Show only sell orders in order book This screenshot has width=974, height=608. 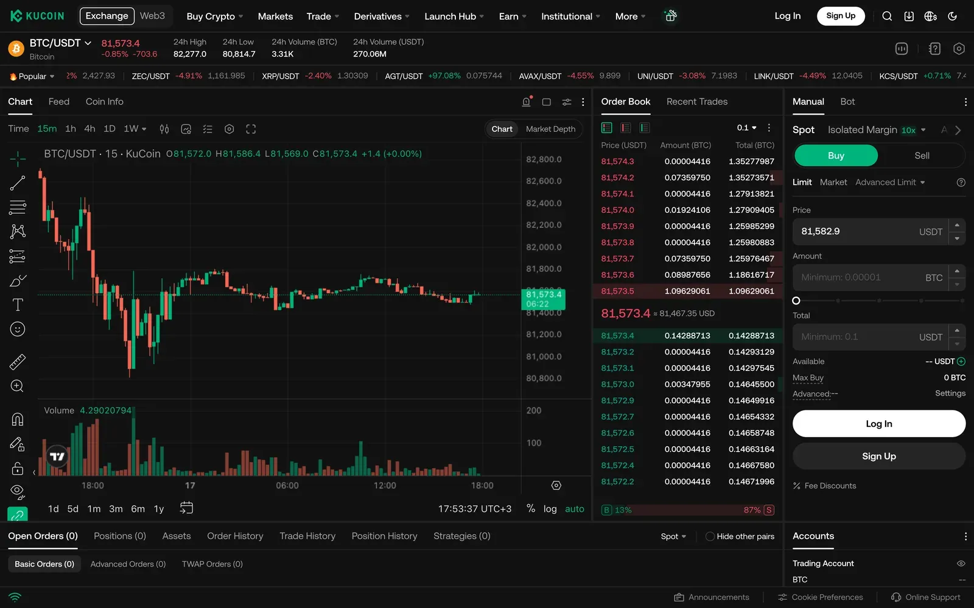[x=625, y=128]
